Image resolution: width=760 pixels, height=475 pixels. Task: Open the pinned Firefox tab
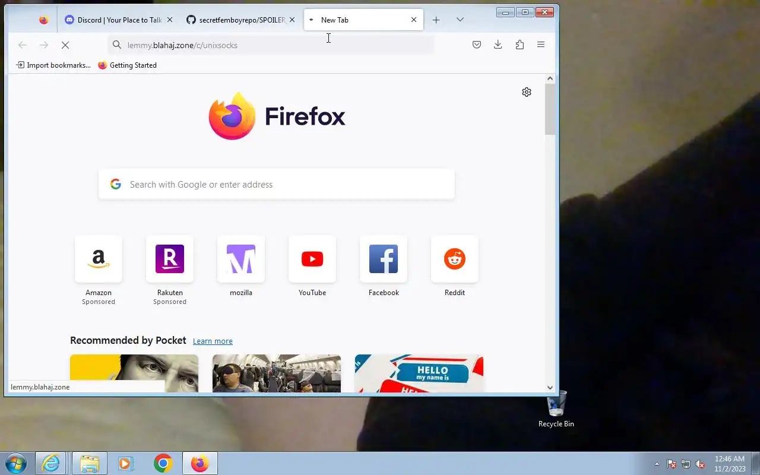pos(43,20)
